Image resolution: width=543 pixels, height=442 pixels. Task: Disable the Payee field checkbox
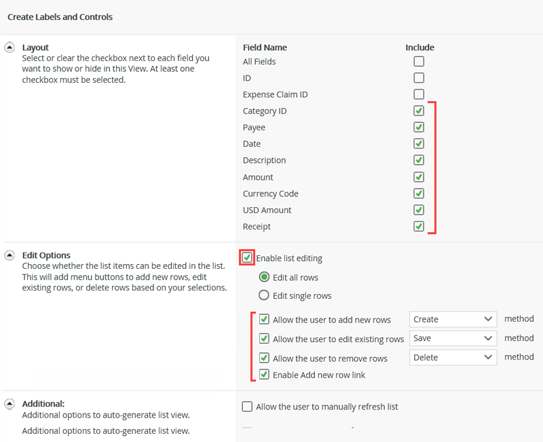419,127
